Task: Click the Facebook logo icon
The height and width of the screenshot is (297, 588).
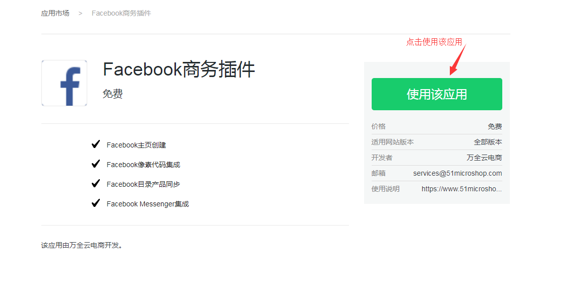Action: tap(64, 83)
